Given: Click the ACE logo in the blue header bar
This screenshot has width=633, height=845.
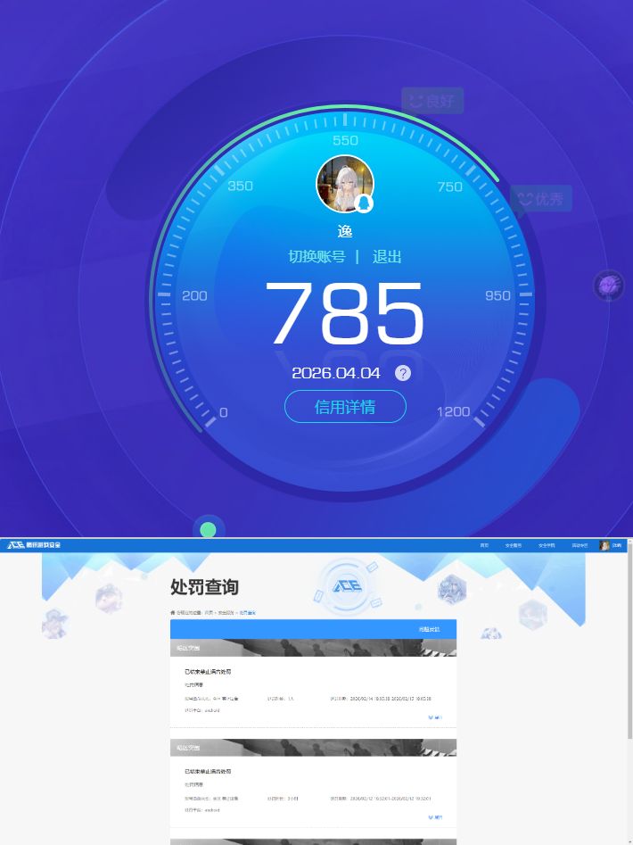Looking at the screenshot, I should point(33,545).
